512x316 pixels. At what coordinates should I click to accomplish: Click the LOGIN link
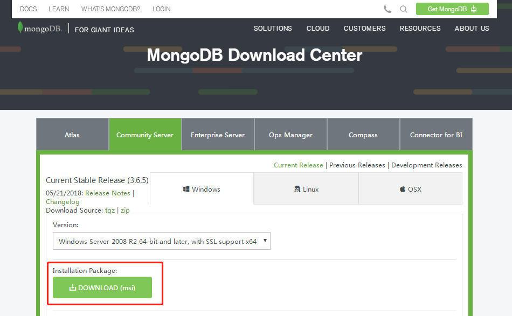161,9
